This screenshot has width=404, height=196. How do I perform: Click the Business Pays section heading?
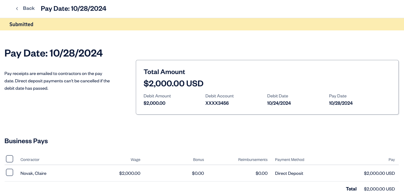[26, 141]
